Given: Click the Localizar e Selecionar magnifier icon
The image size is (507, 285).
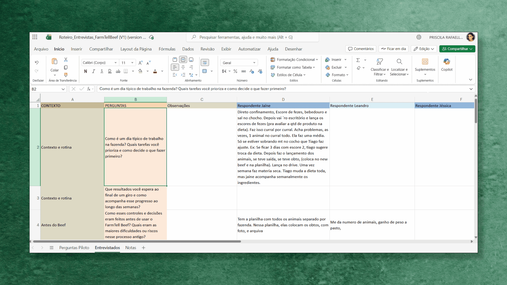Looking at the screenshot, I should [x=399, y=62].
